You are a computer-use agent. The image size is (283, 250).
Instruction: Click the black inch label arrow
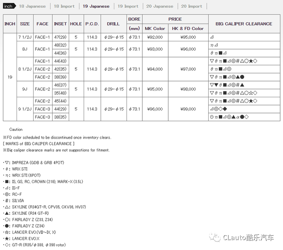(x=9, y=6)
